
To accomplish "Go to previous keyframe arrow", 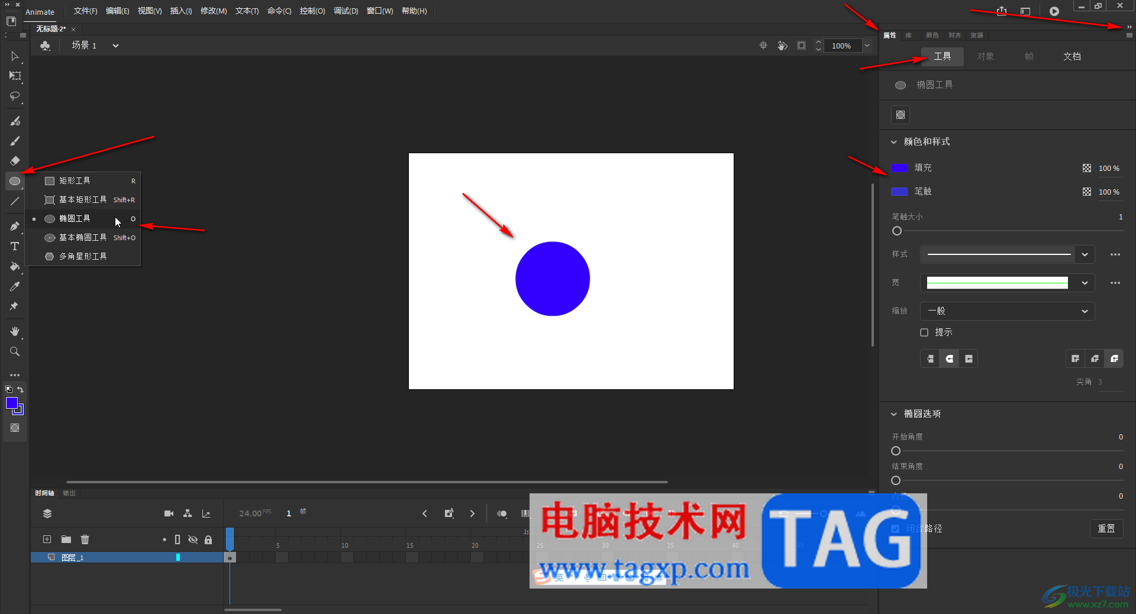I will point(425,513).
